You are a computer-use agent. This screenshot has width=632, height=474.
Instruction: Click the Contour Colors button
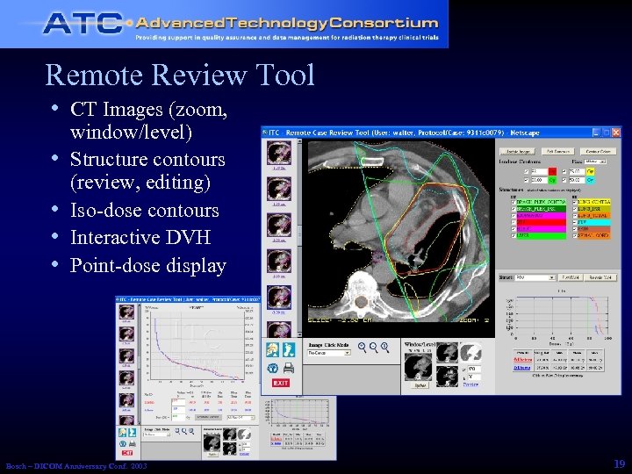point(598,152)
